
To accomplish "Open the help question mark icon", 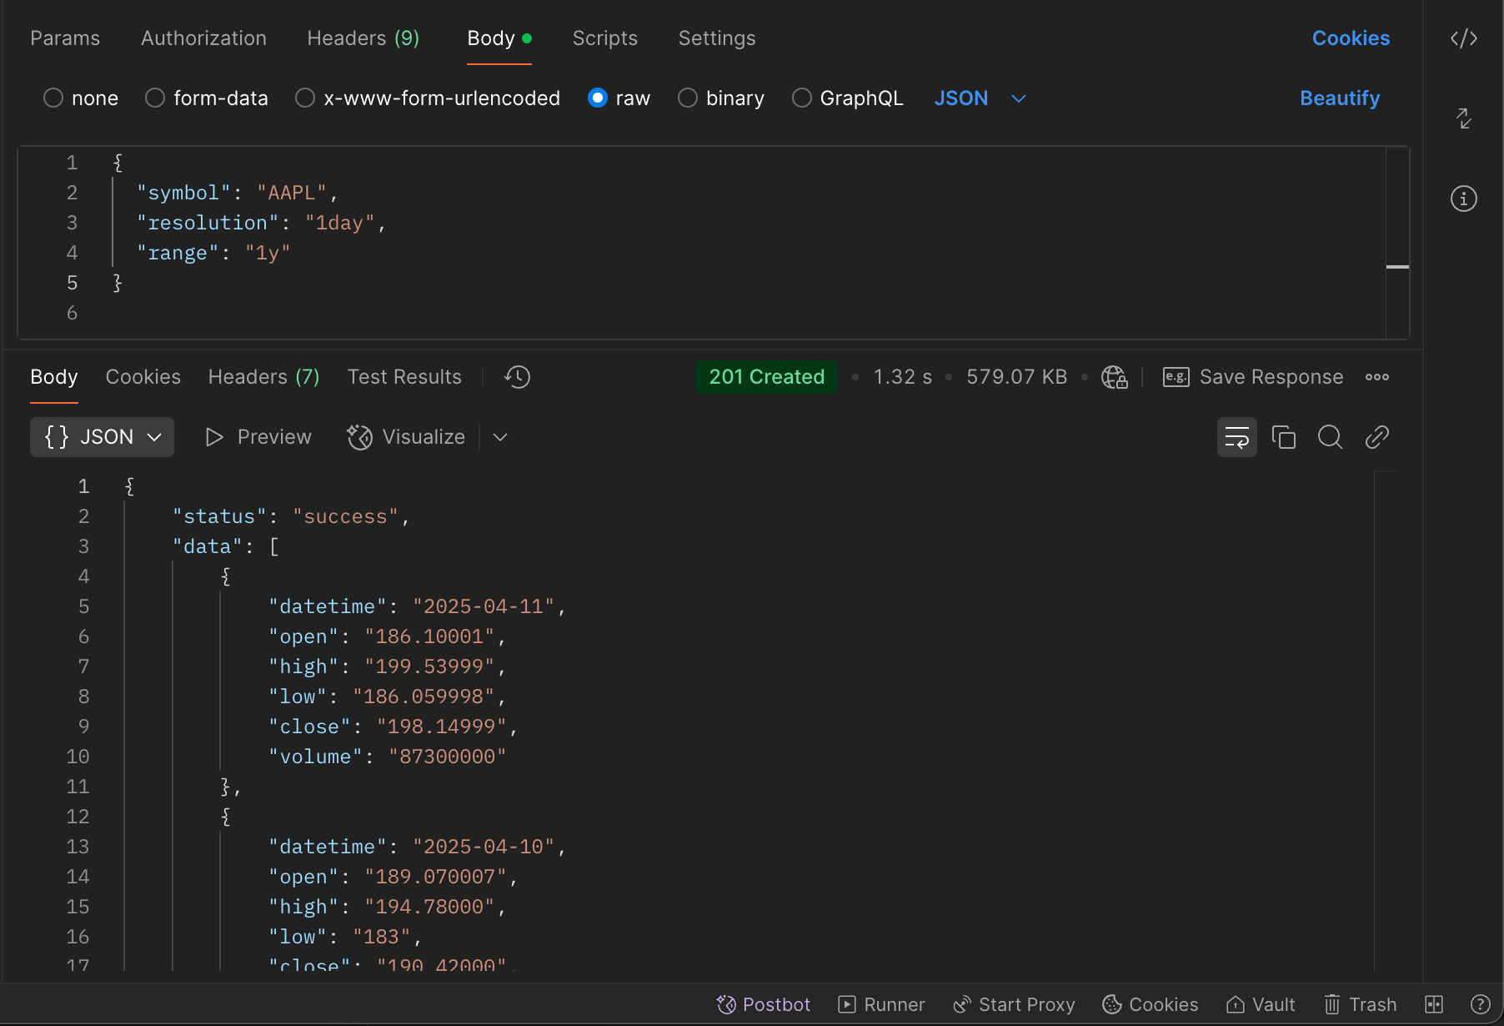I will (1481, 1004).
